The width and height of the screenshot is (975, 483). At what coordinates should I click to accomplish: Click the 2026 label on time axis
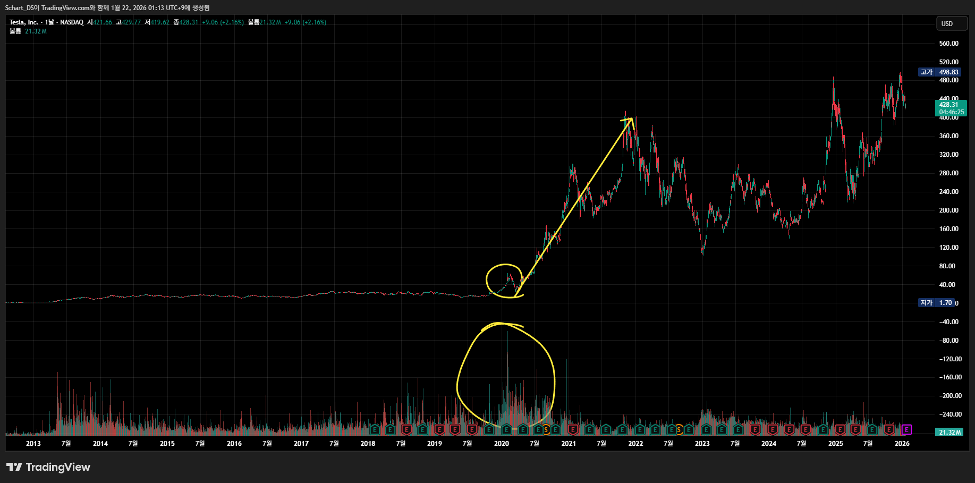coord(902,444)
